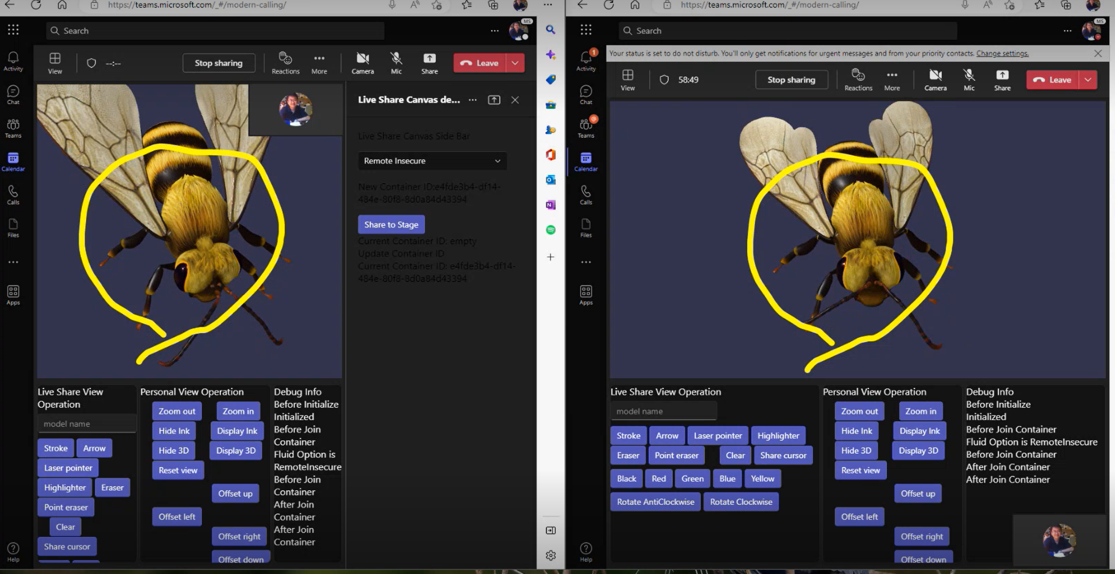The image size is (1115, 574).
Task: Open the Remote Insecure dropdown
Action: click(432, 161)
